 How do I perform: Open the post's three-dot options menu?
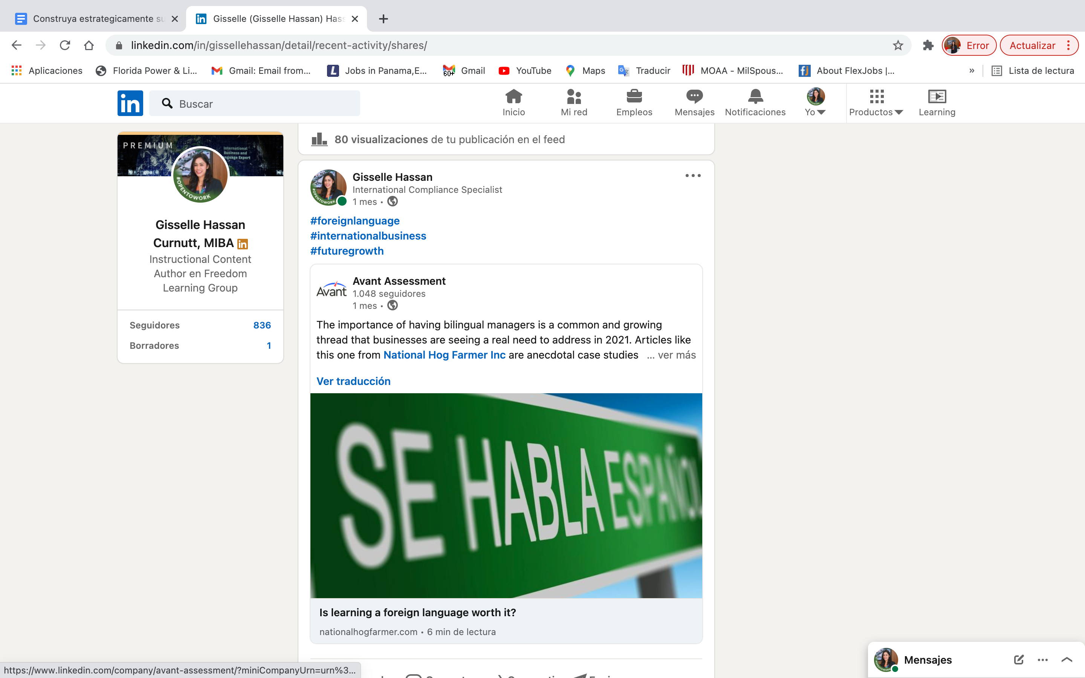click(693, 176)
